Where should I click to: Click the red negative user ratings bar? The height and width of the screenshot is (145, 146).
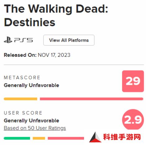pyautogui.click(x=66, y=138)
